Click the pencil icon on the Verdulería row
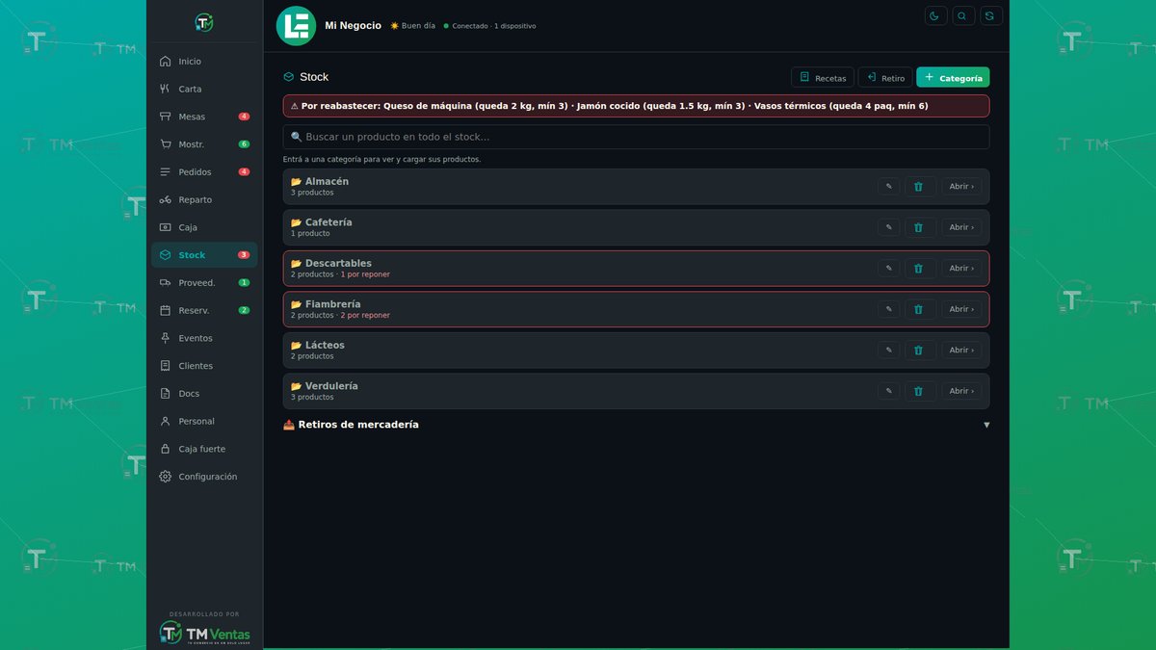Viewport: 1156px width, 650px height. (888, 391)
